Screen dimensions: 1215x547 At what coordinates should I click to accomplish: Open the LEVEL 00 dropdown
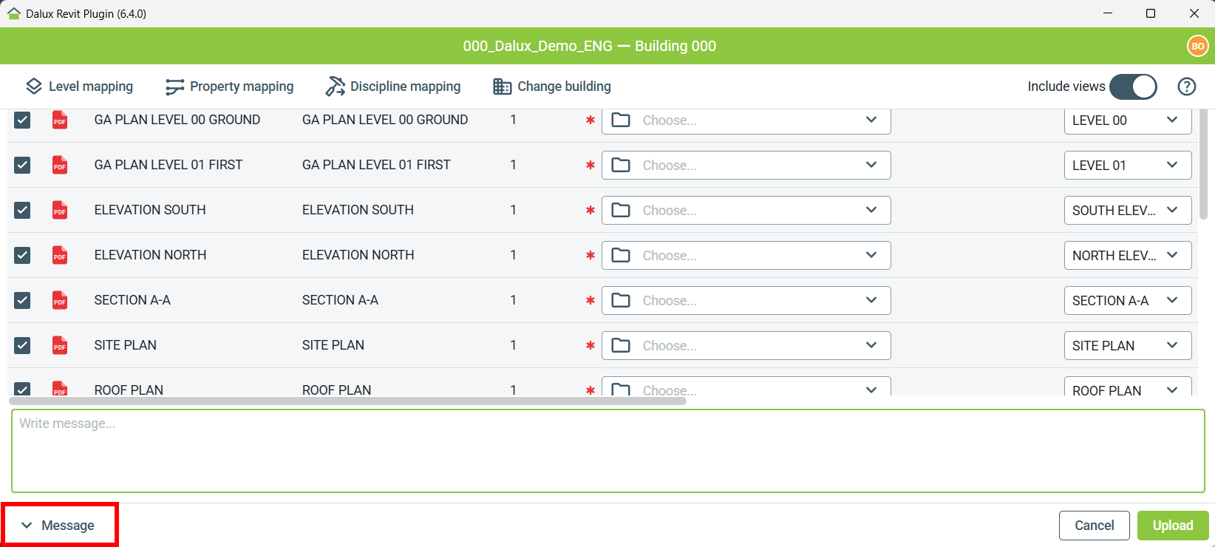pos(1127,120)
